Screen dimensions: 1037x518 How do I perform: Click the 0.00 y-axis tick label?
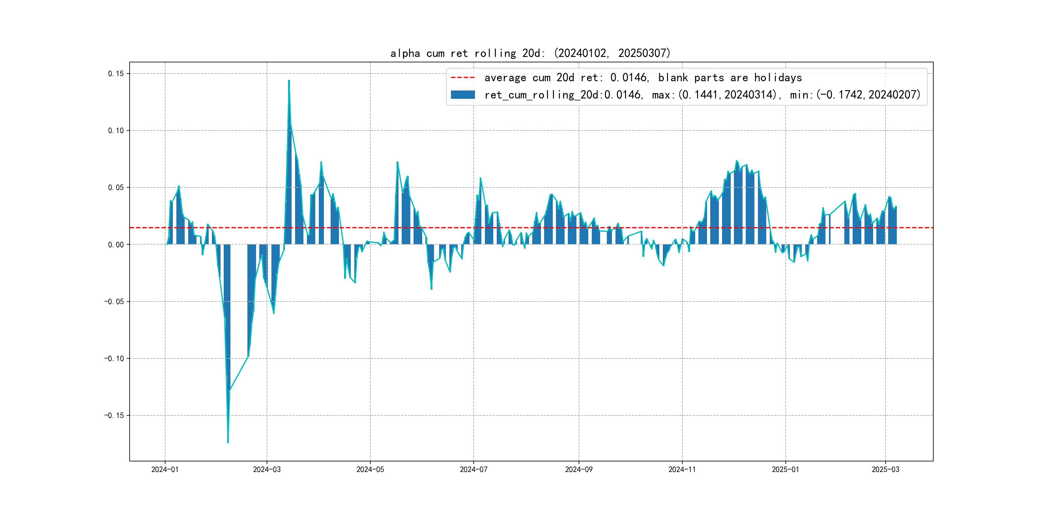pyautogui.click(x=116, y=245)
